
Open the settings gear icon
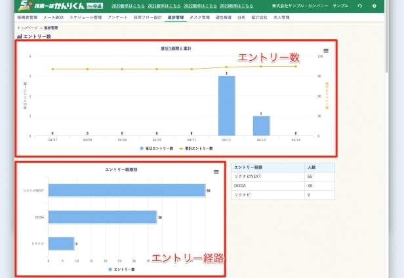click(x=374, y=6)
